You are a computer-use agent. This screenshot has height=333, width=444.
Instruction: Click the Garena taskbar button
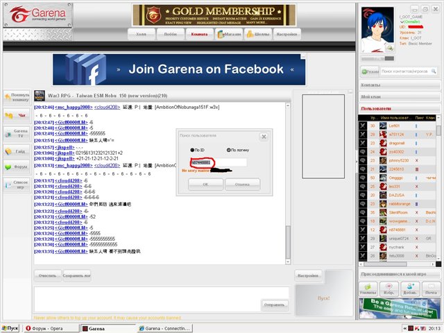tap(108, 328)
